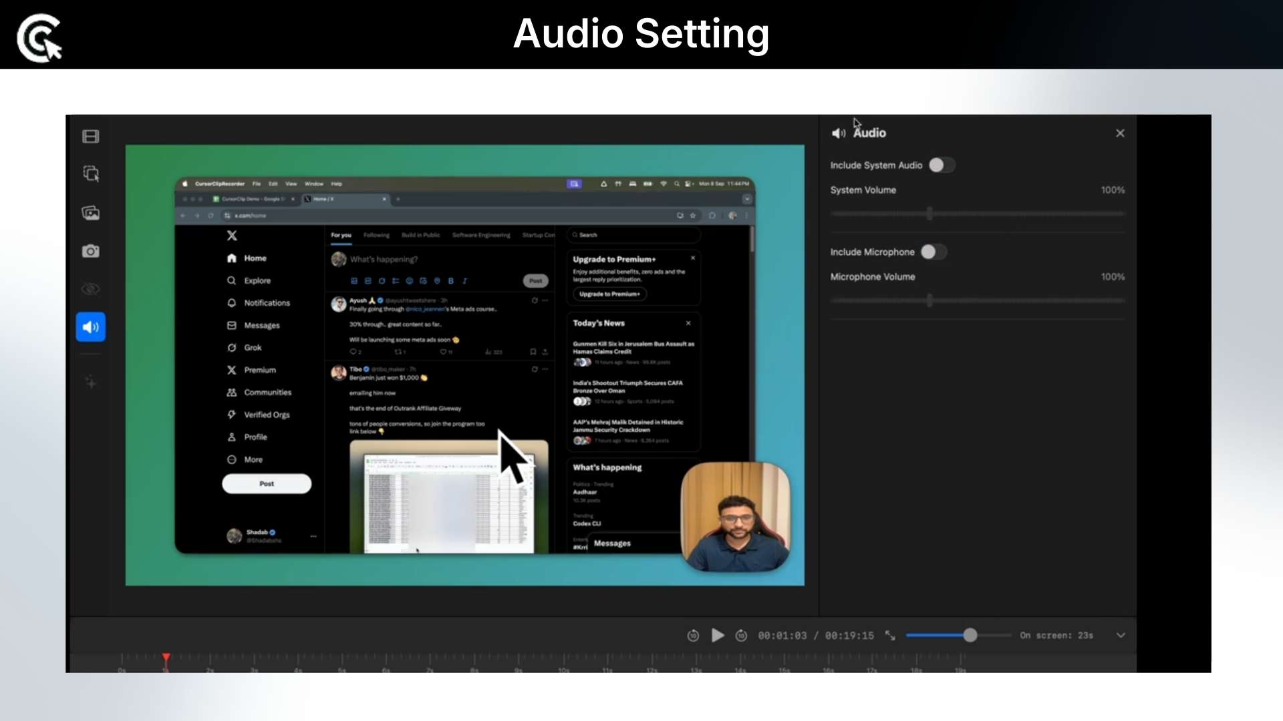1283x721 pixels.
Task: Open the crop tool from the sidebar
Action: coord(90,174)
